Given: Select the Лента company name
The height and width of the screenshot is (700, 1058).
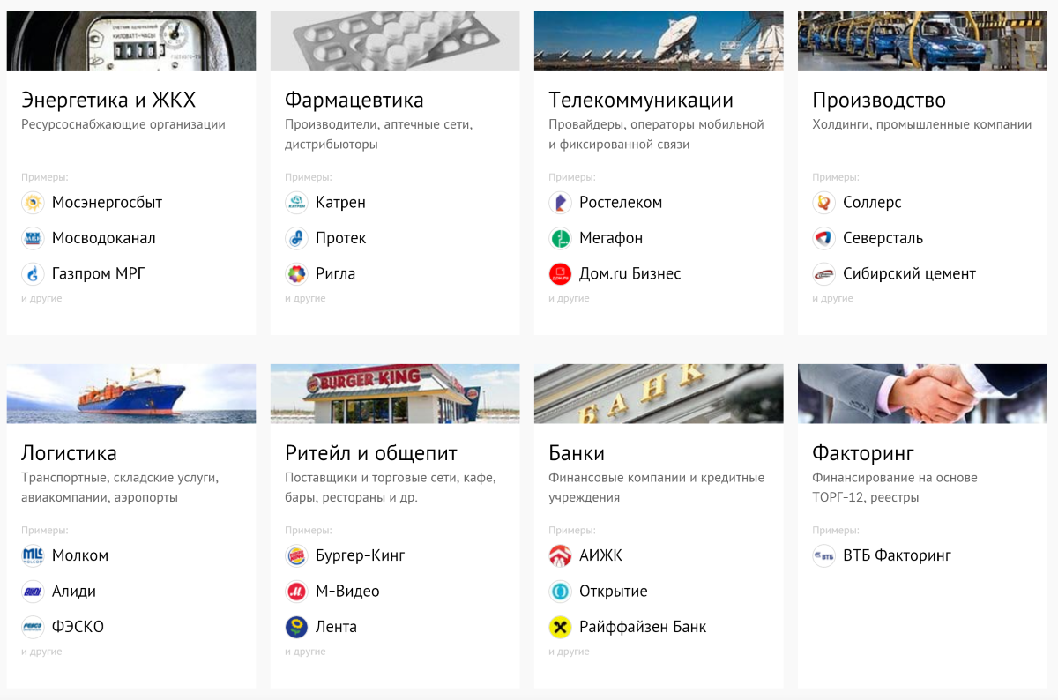Looking at the screenshot, I should pos(336,628).
